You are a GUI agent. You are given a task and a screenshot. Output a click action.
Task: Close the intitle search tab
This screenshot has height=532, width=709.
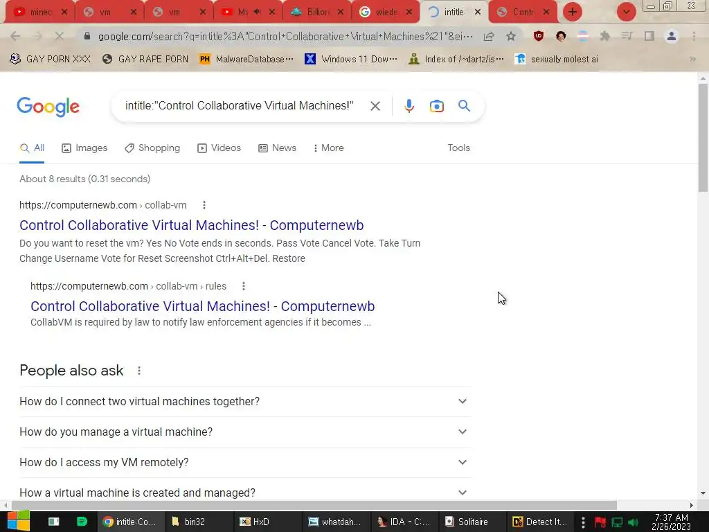[x=478, y=12]
